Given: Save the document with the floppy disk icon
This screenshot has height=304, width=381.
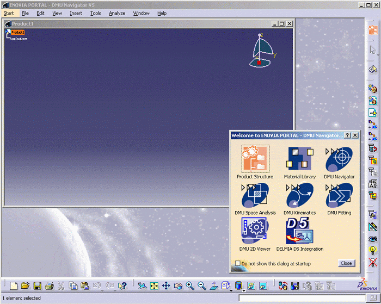Looking at the screenshot, I should tap(37, 286).
